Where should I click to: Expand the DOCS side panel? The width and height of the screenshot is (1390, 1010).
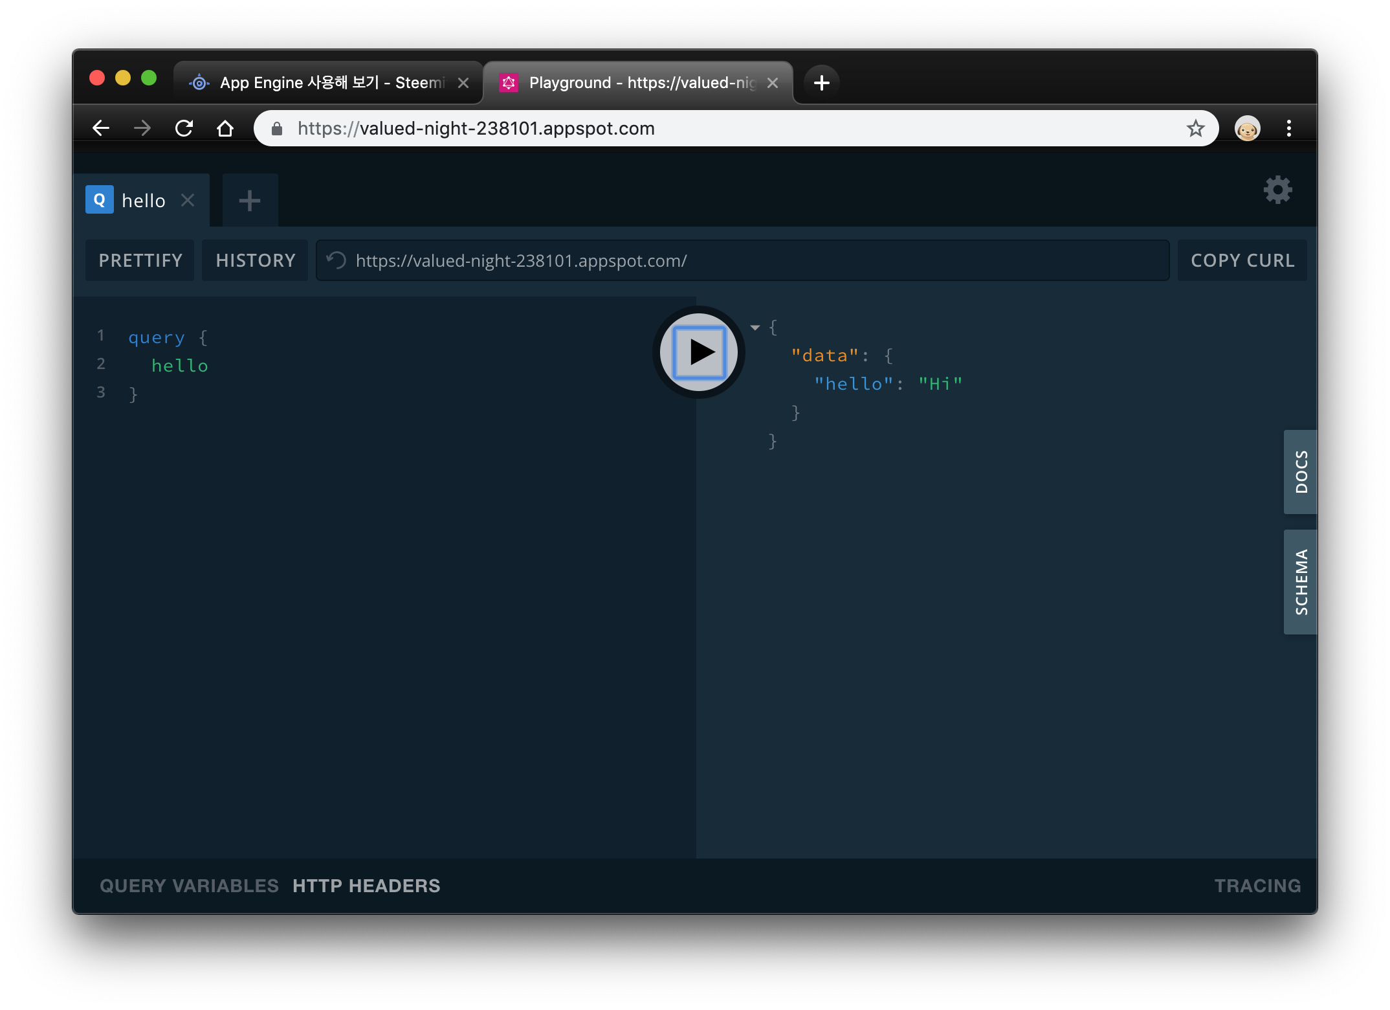pos(1301,472)
